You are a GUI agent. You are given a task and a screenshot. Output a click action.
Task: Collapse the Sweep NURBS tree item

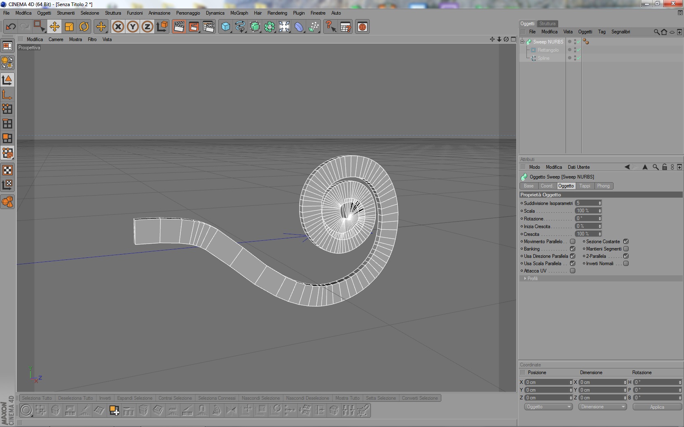coord(522,41)
